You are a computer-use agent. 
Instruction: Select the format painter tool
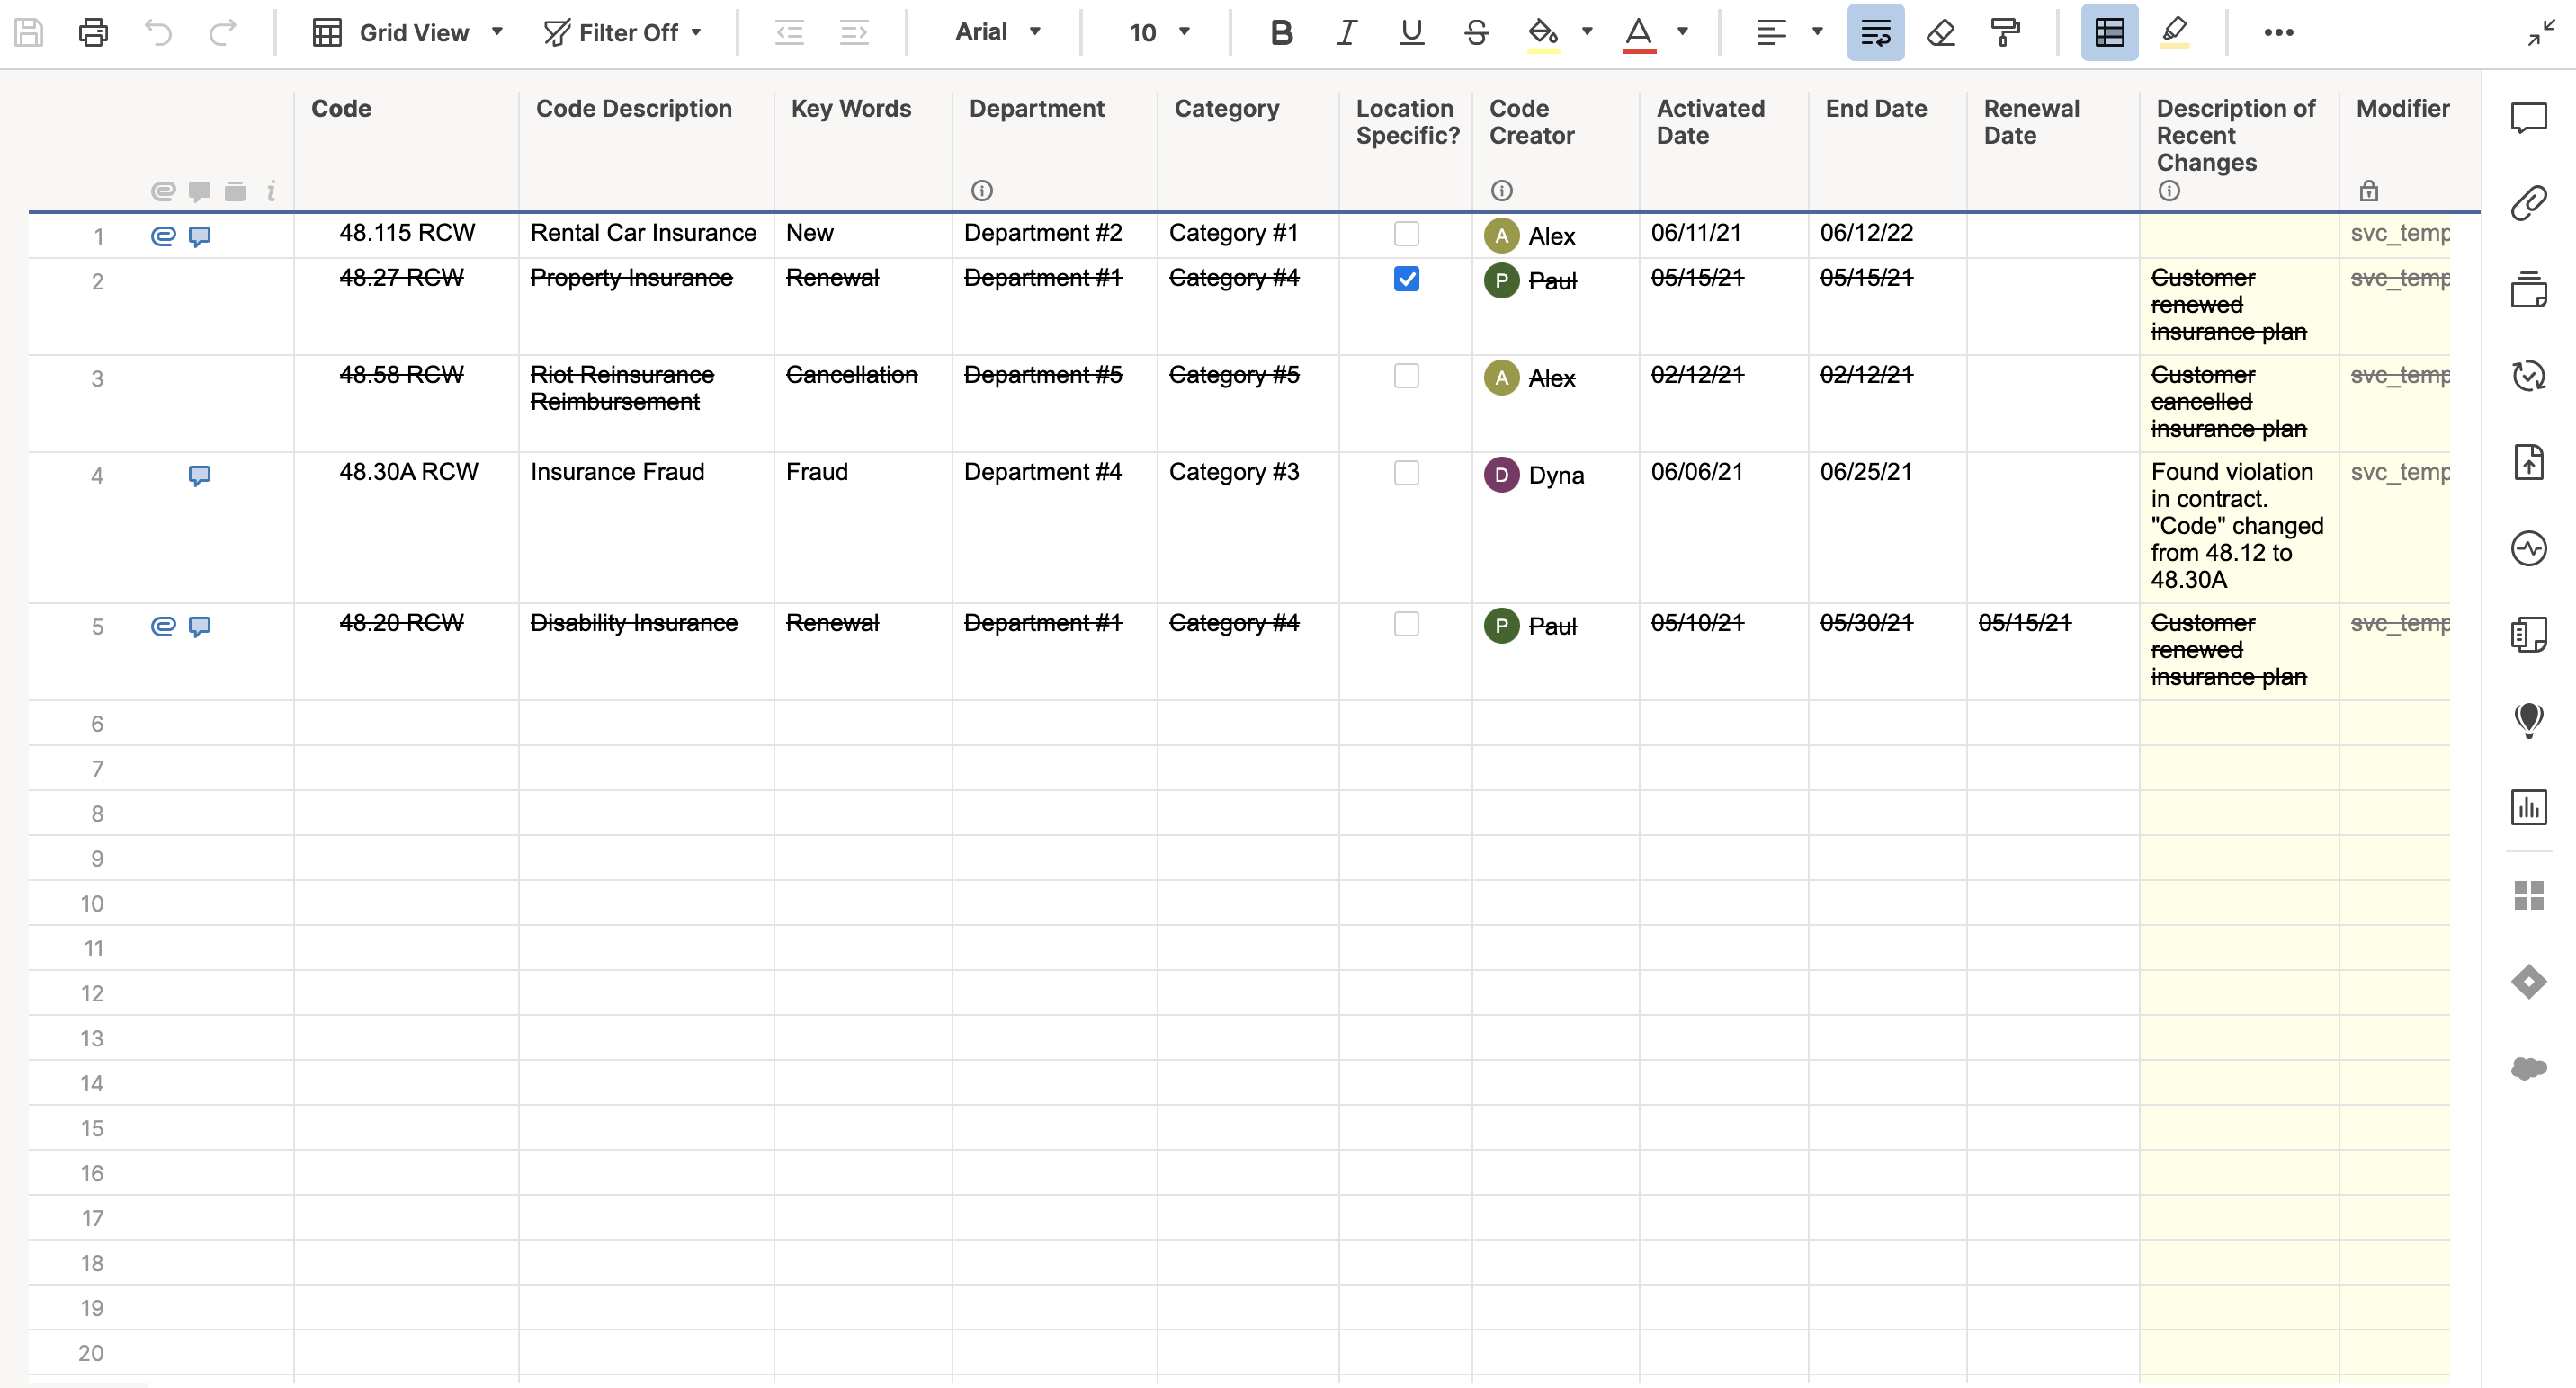pos(2005,33)
